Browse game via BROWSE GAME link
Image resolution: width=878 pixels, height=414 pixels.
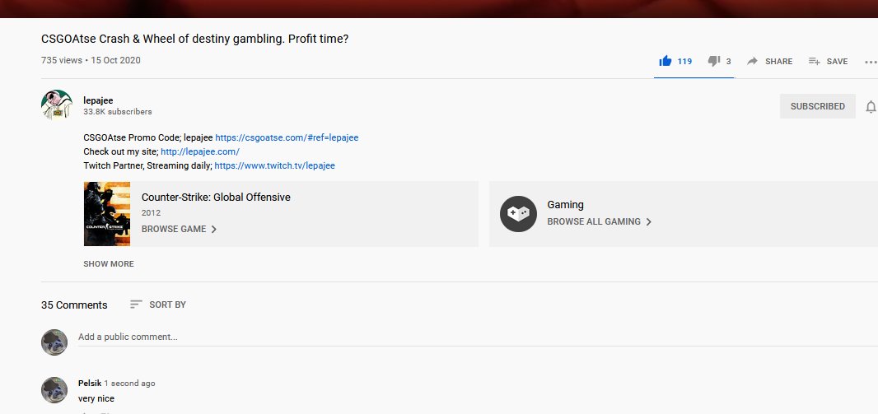click(180, 229)
